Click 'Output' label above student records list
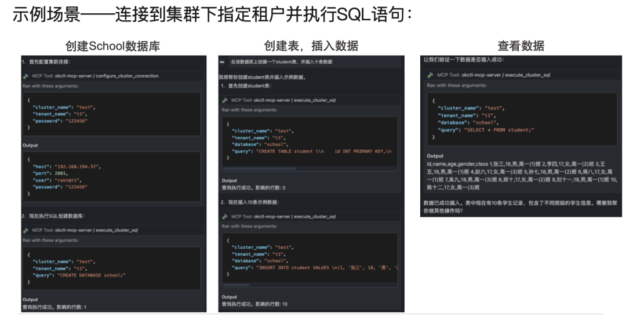The height and width of the screenshot is (317, 626). pos(435,156)
